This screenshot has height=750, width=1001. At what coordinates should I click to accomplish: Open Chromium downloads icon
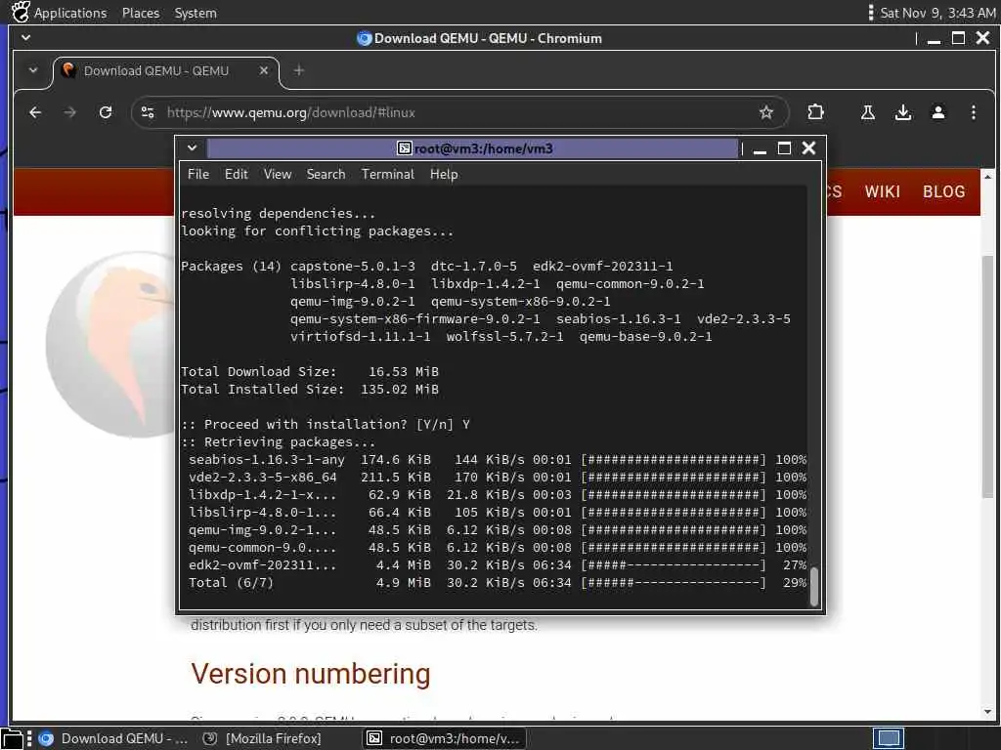click(902, 113)
